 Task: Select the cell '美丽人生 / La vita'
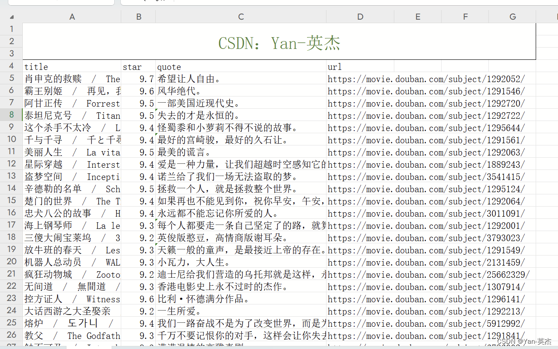(x=72, y=152)
